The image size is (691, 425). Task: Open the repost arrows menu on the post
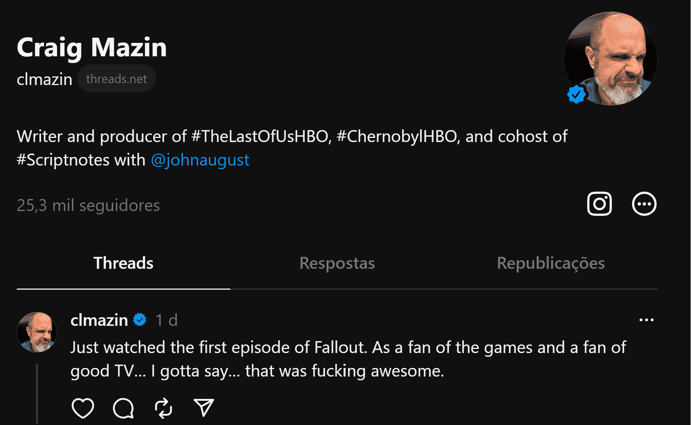[164, 408]
